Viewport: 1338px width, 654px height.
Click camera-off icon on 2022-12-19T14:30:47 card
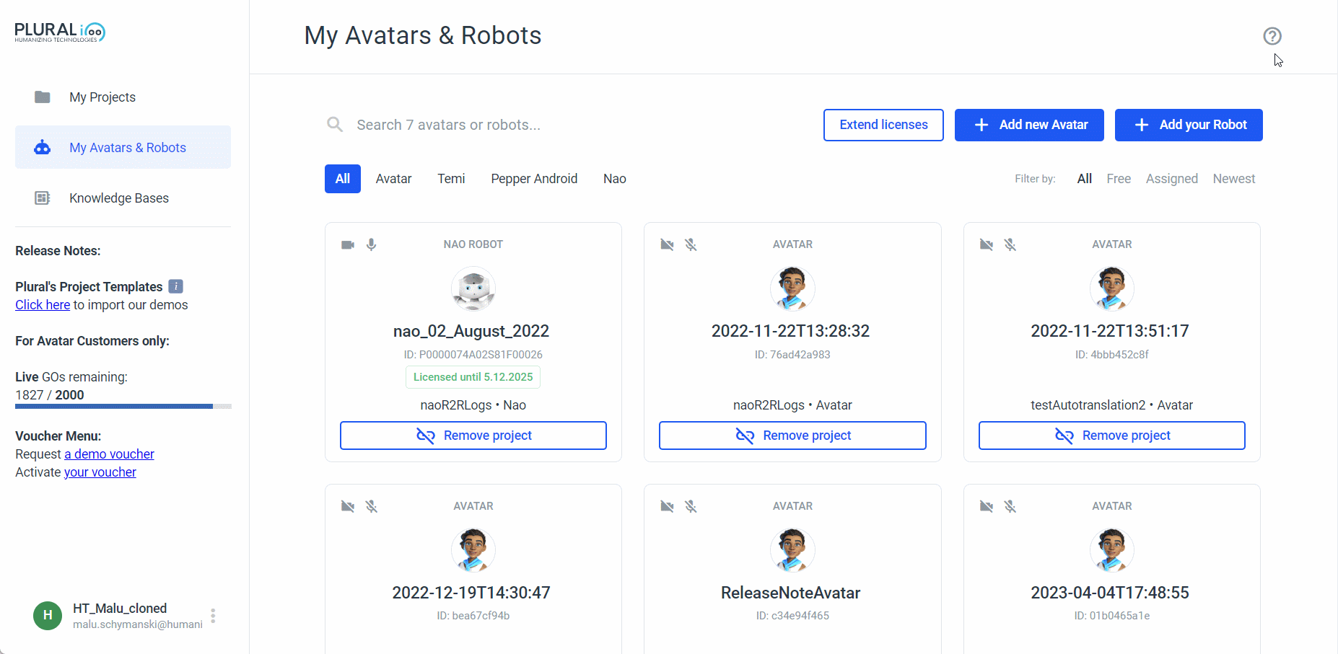click(x=348, y=506)
